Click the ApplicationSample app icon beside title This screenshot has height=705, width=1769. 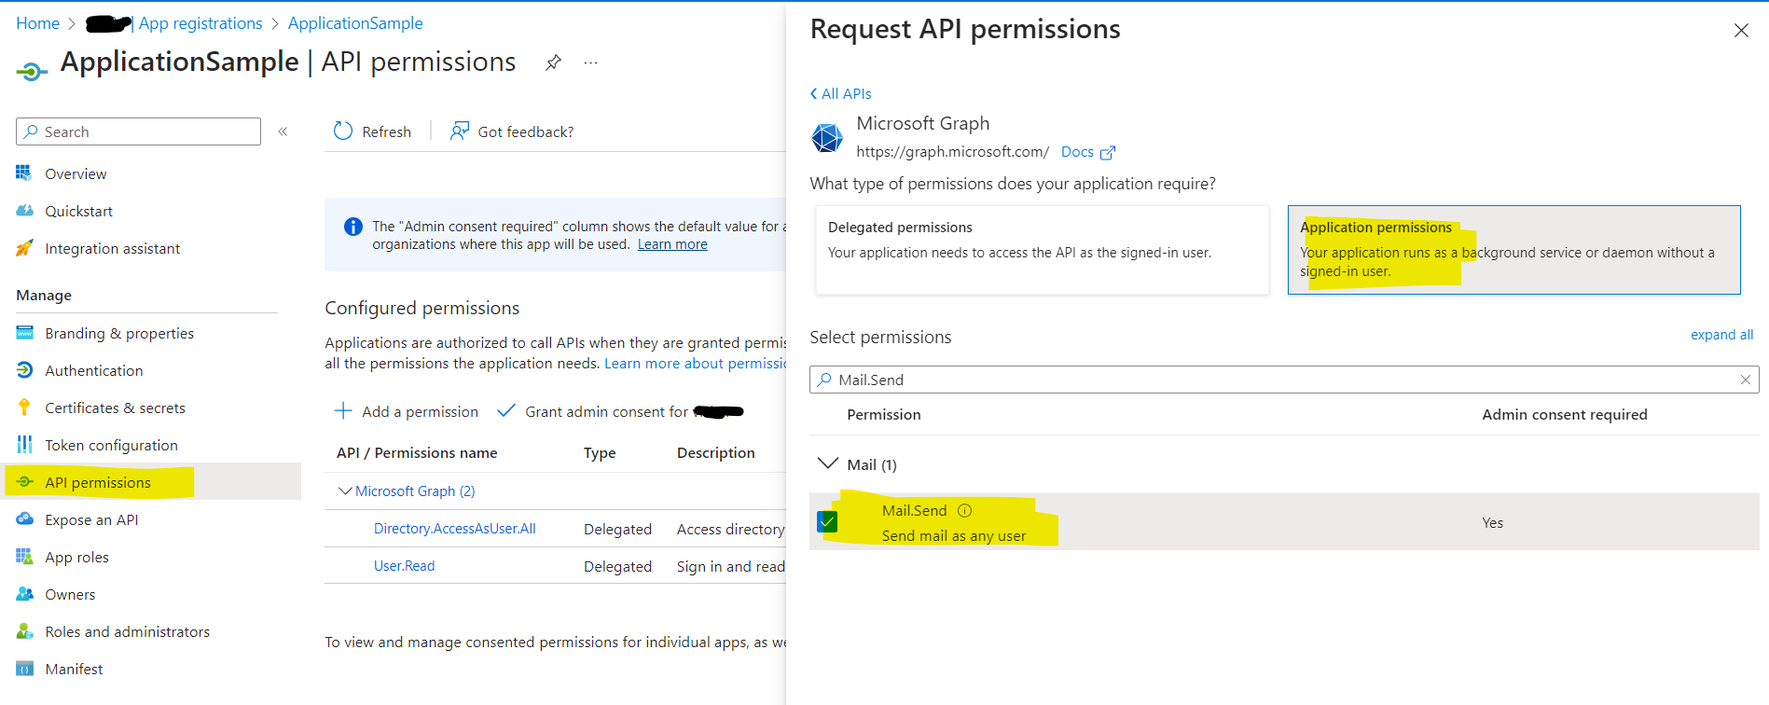[x=31, y=71]
